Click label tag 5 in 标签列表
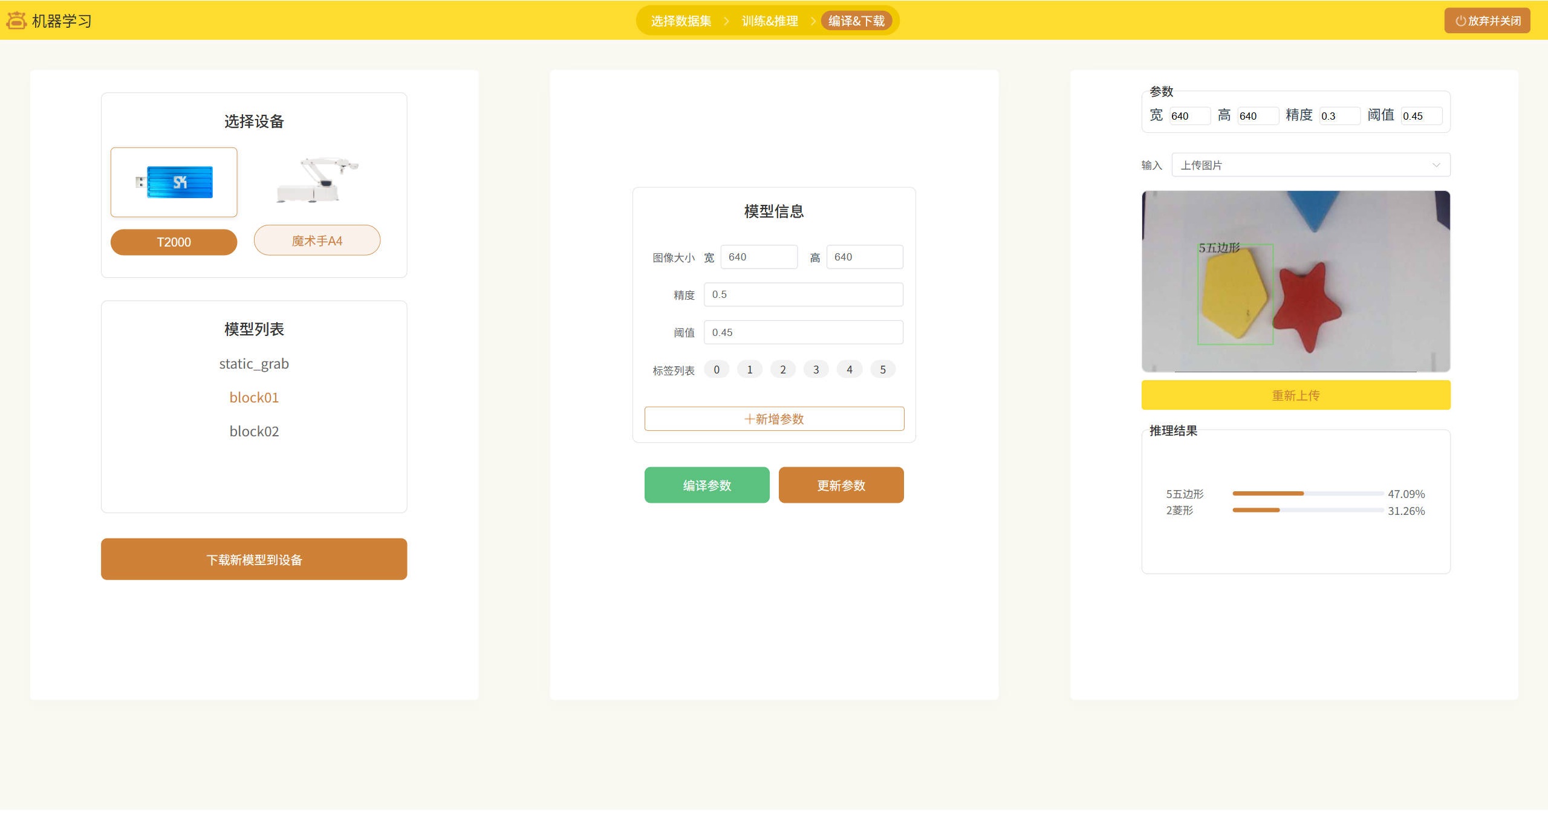1548x814 pixels. click(x=883, y=370)
